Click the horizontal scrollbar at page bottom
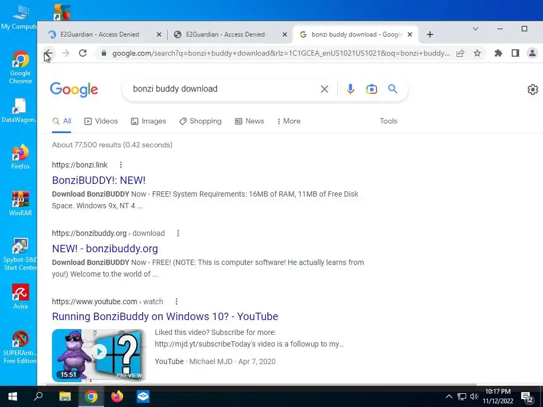This screenshot has height=407, width=543. pos(261,384)
